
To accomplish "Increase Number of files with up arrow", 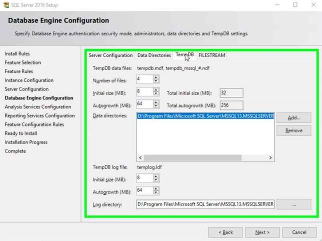I will (x=156, y=77).
